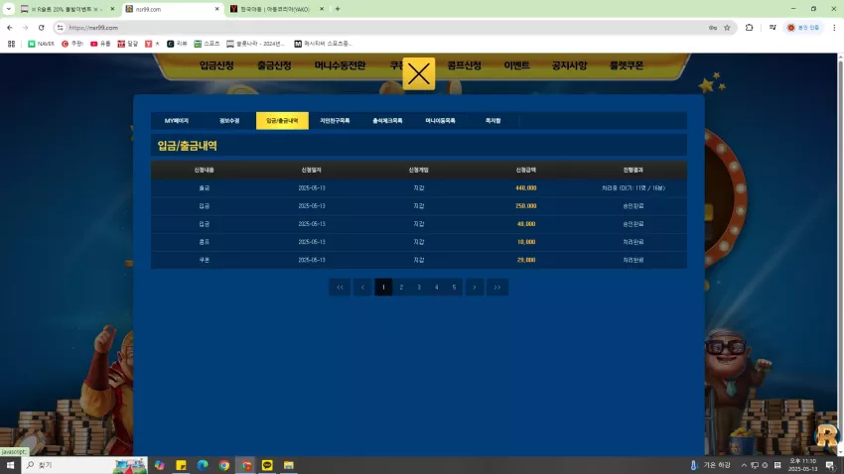Viewport: 844px width, 474px height.
Task: Open site information icon in address bar
Action: pos(60,28)
